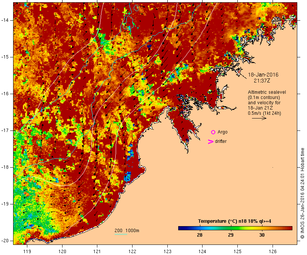Click the magenta Argo circle legend symbol
Image resolution: width=307 pixels, height=255 pixels.
(x=213, y=132)
